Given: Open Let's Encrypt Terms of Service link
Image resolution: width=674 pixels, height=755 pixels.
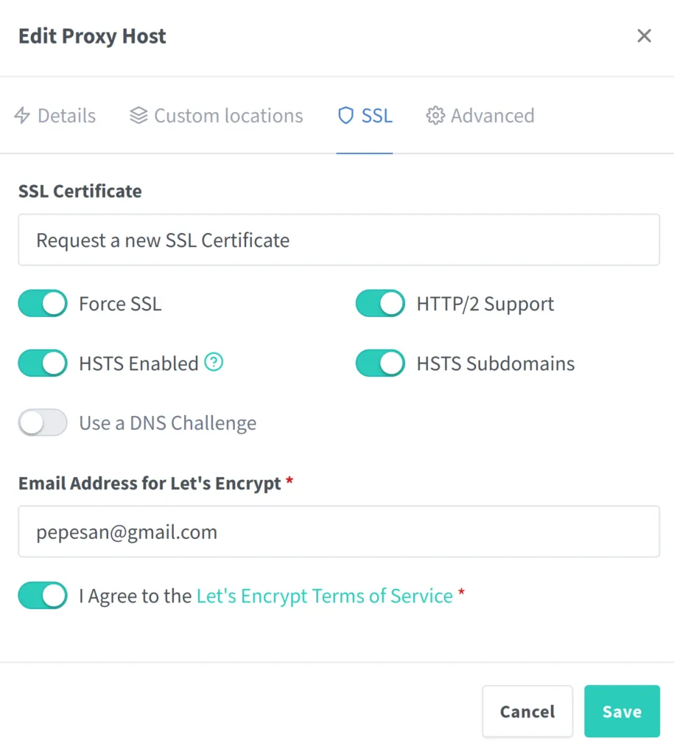Looking at the screenshot, I should 324,596.
